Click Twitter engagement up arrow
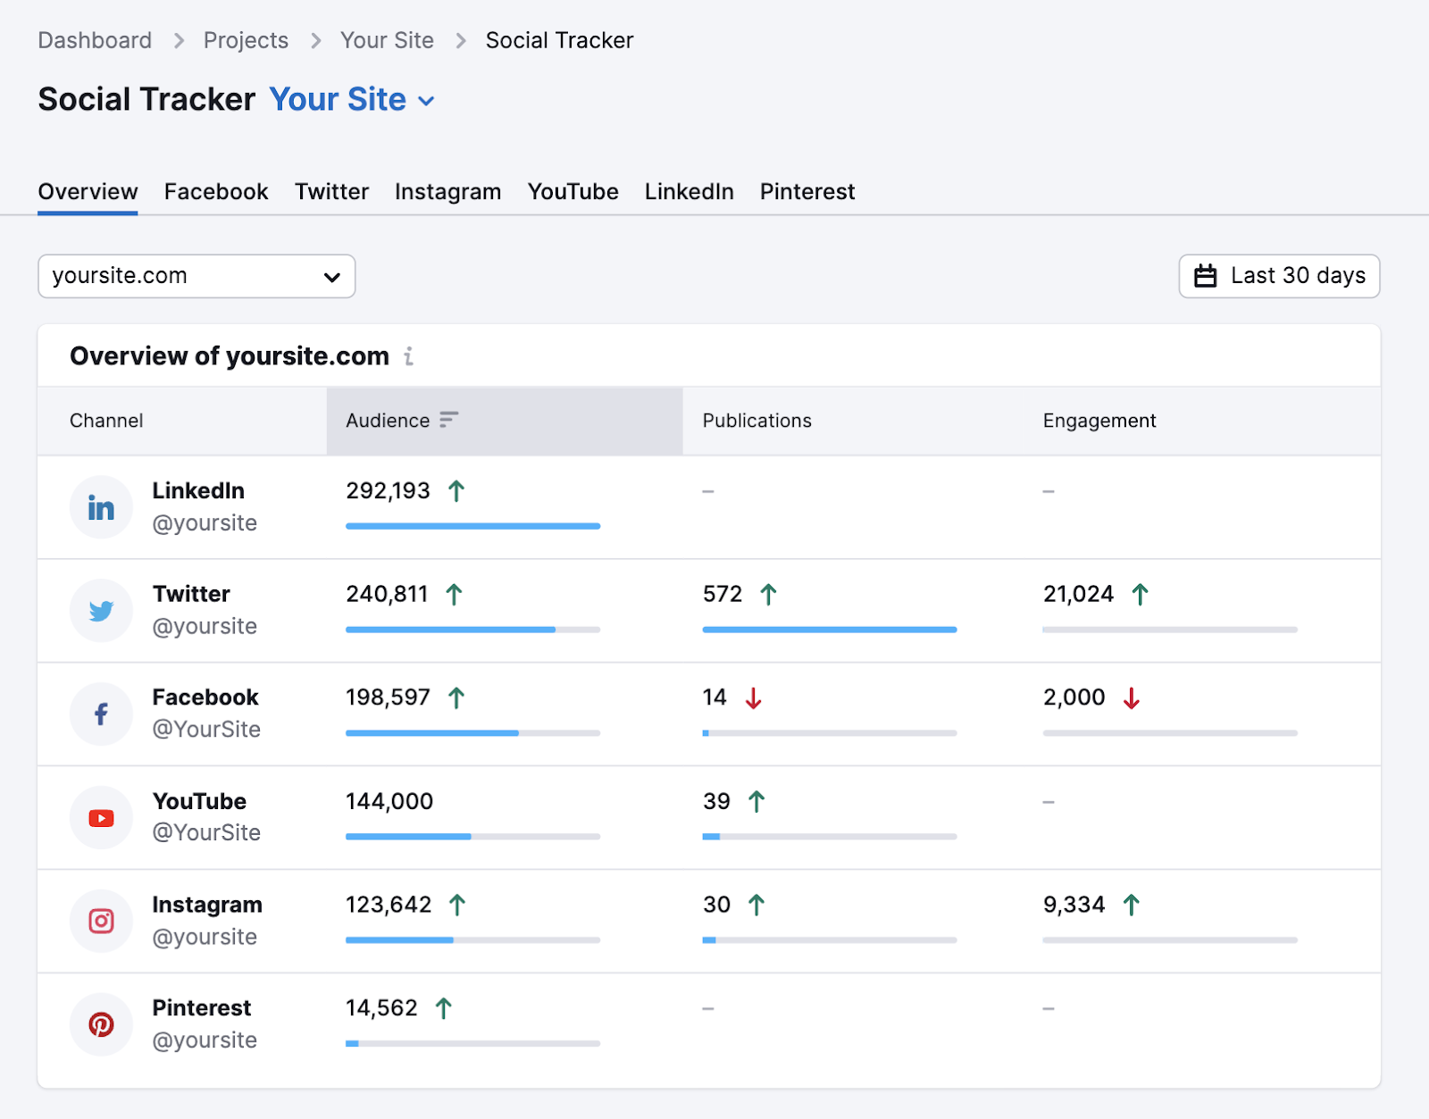The image size is (1429, 1119). pos(1140,594)
